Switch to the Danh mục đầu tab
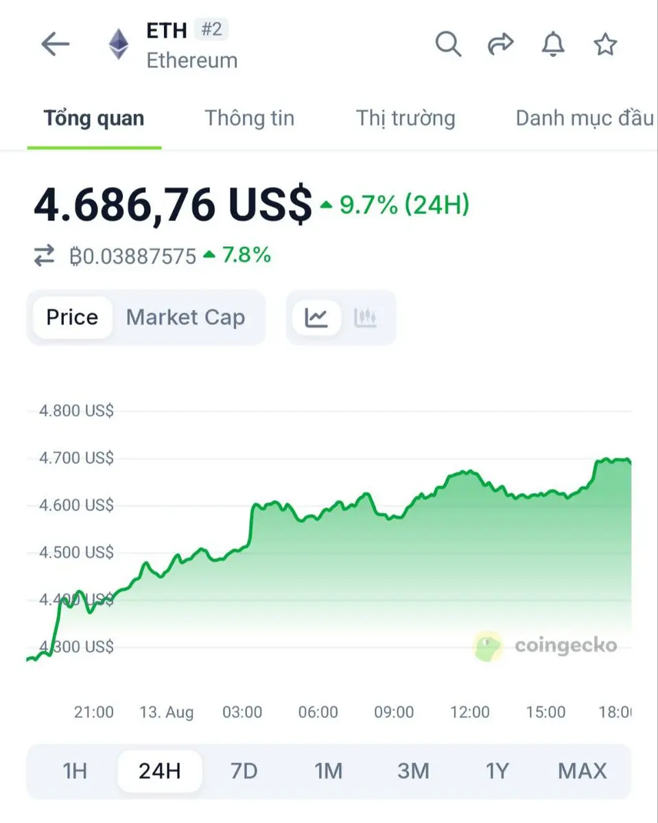 (585, 118)
